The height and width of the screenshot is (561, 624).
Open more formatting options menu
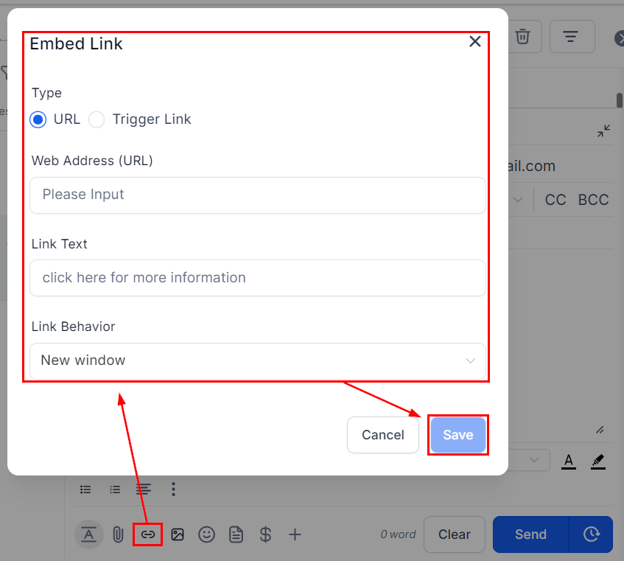(173, 489)
